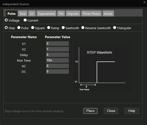
Task: Choose the Current source radio button
Action: 25,20
